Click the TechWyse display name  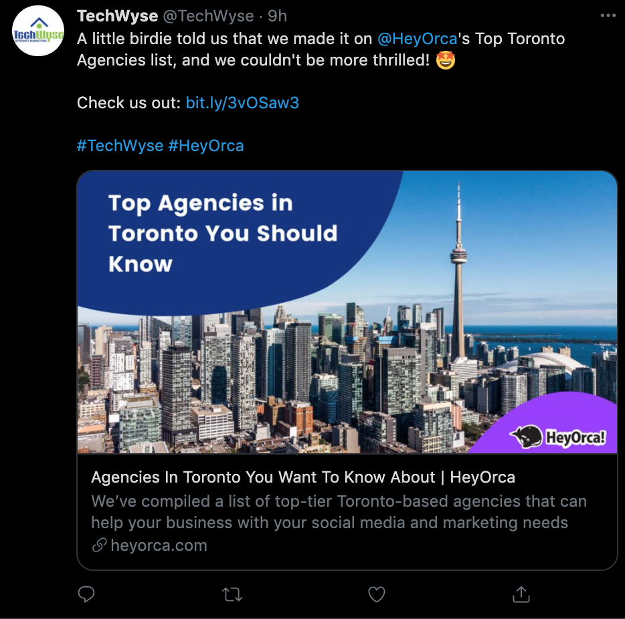118,16
